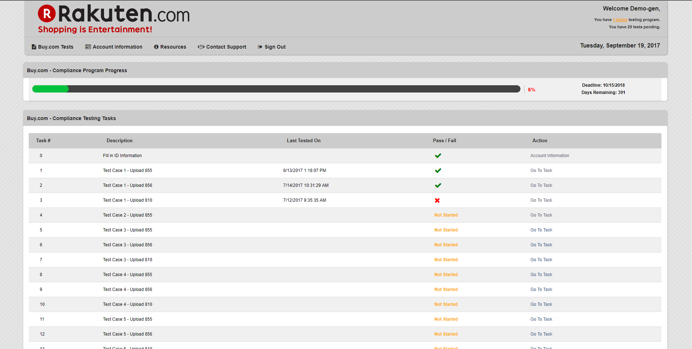Viewport: 692px width, 349px height.
Task: Click the 'Shopping is Entertainment!' tagline
Action: (x=95, y=29)
